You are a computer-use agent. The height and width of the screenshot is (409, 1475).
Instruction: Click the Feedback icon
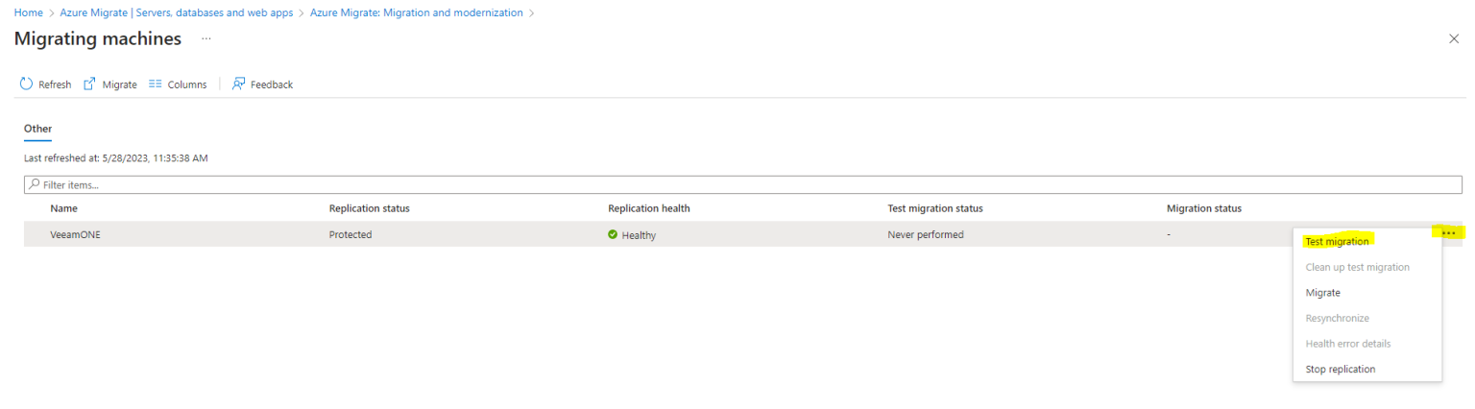239,84
